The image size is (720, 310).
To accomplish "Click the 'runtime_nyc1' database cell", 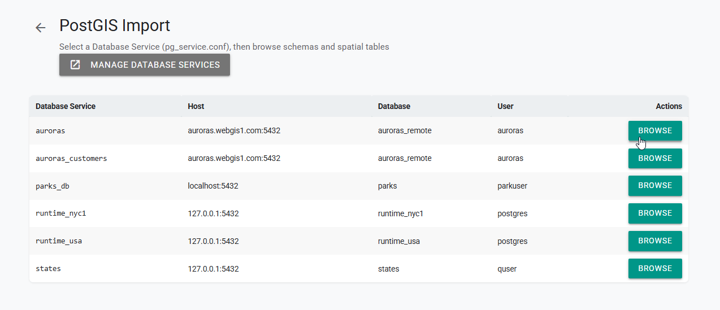I will tap(401, 213).
